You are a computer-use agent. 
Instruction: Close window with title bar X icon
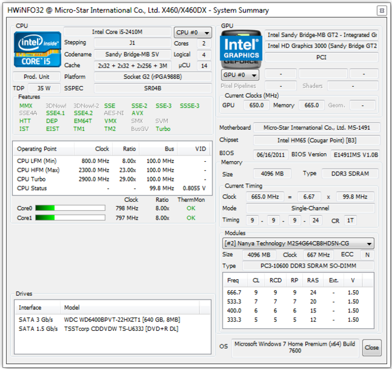tap(382, 10)
